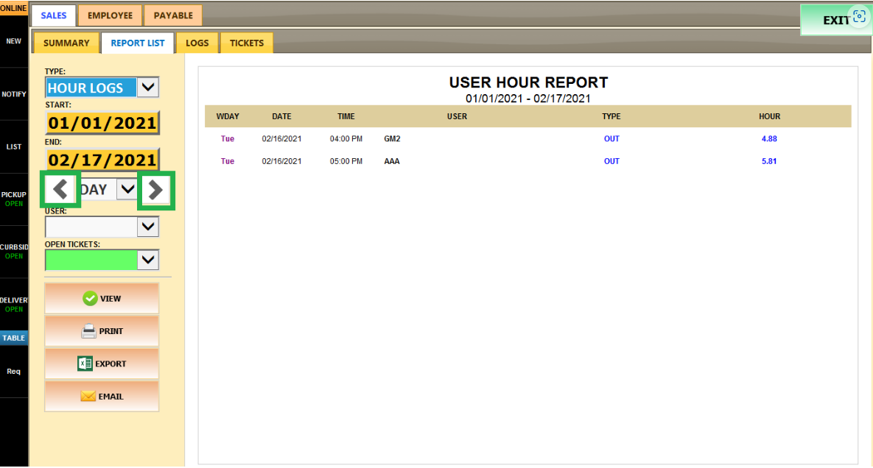Select the REPORT LIST tab
This screenshot has width=873, height=468.
click(138, 43)
